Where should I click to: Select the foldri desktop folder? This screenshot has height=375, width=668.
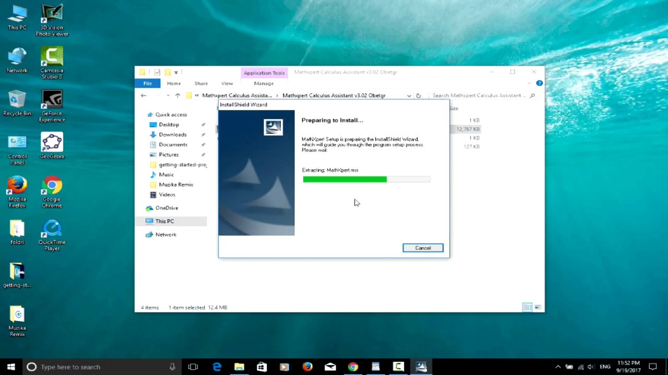17,232
